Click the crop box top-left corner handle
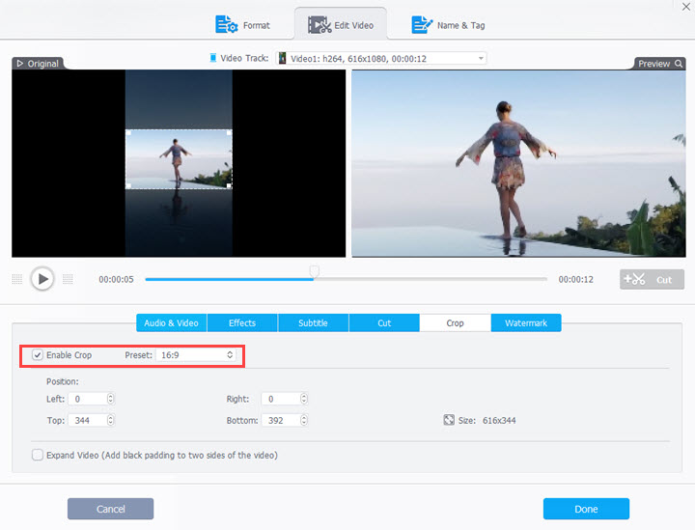 [127, 131]
